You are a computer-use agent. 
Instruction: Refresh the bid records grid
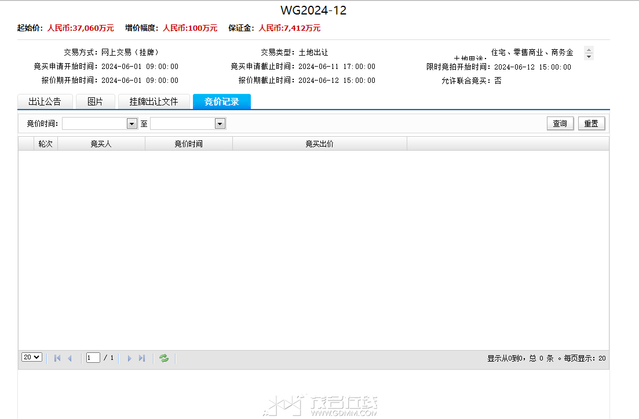[164, 358]
